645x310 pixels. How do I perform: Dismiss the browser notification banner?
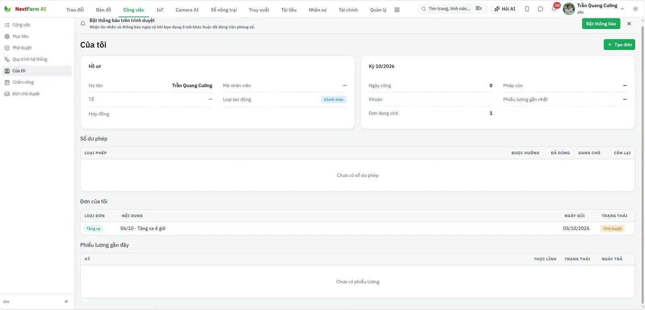[x=629, y=24]
